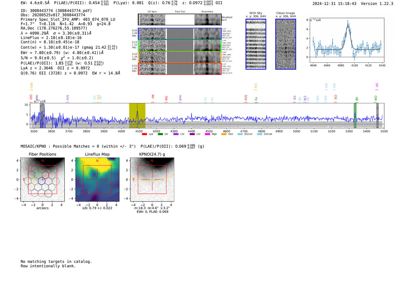The height and width of the screenshot is (282, 414).
Task: Select the orange-bordered fiber Smoothed cutout
Action: [208, 57]
